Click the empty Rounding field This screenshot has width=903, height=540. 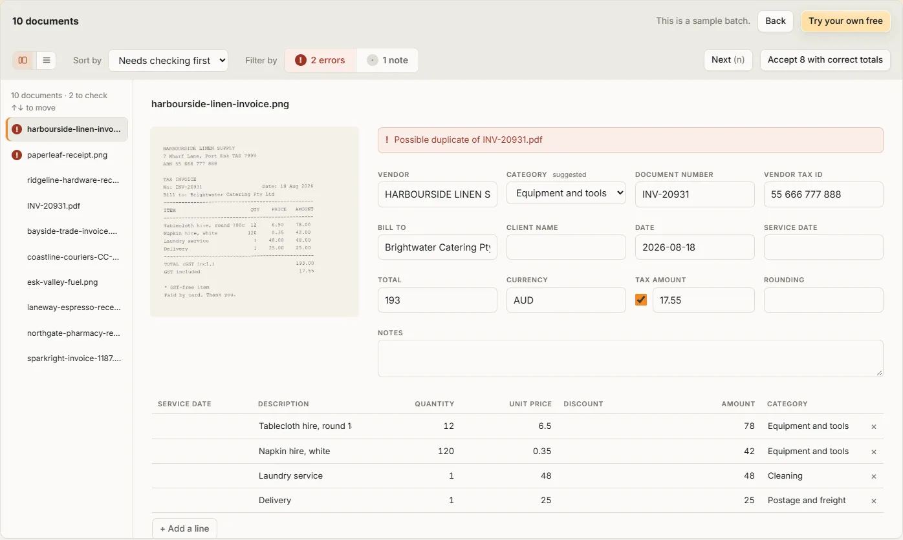tap(823, 300)
